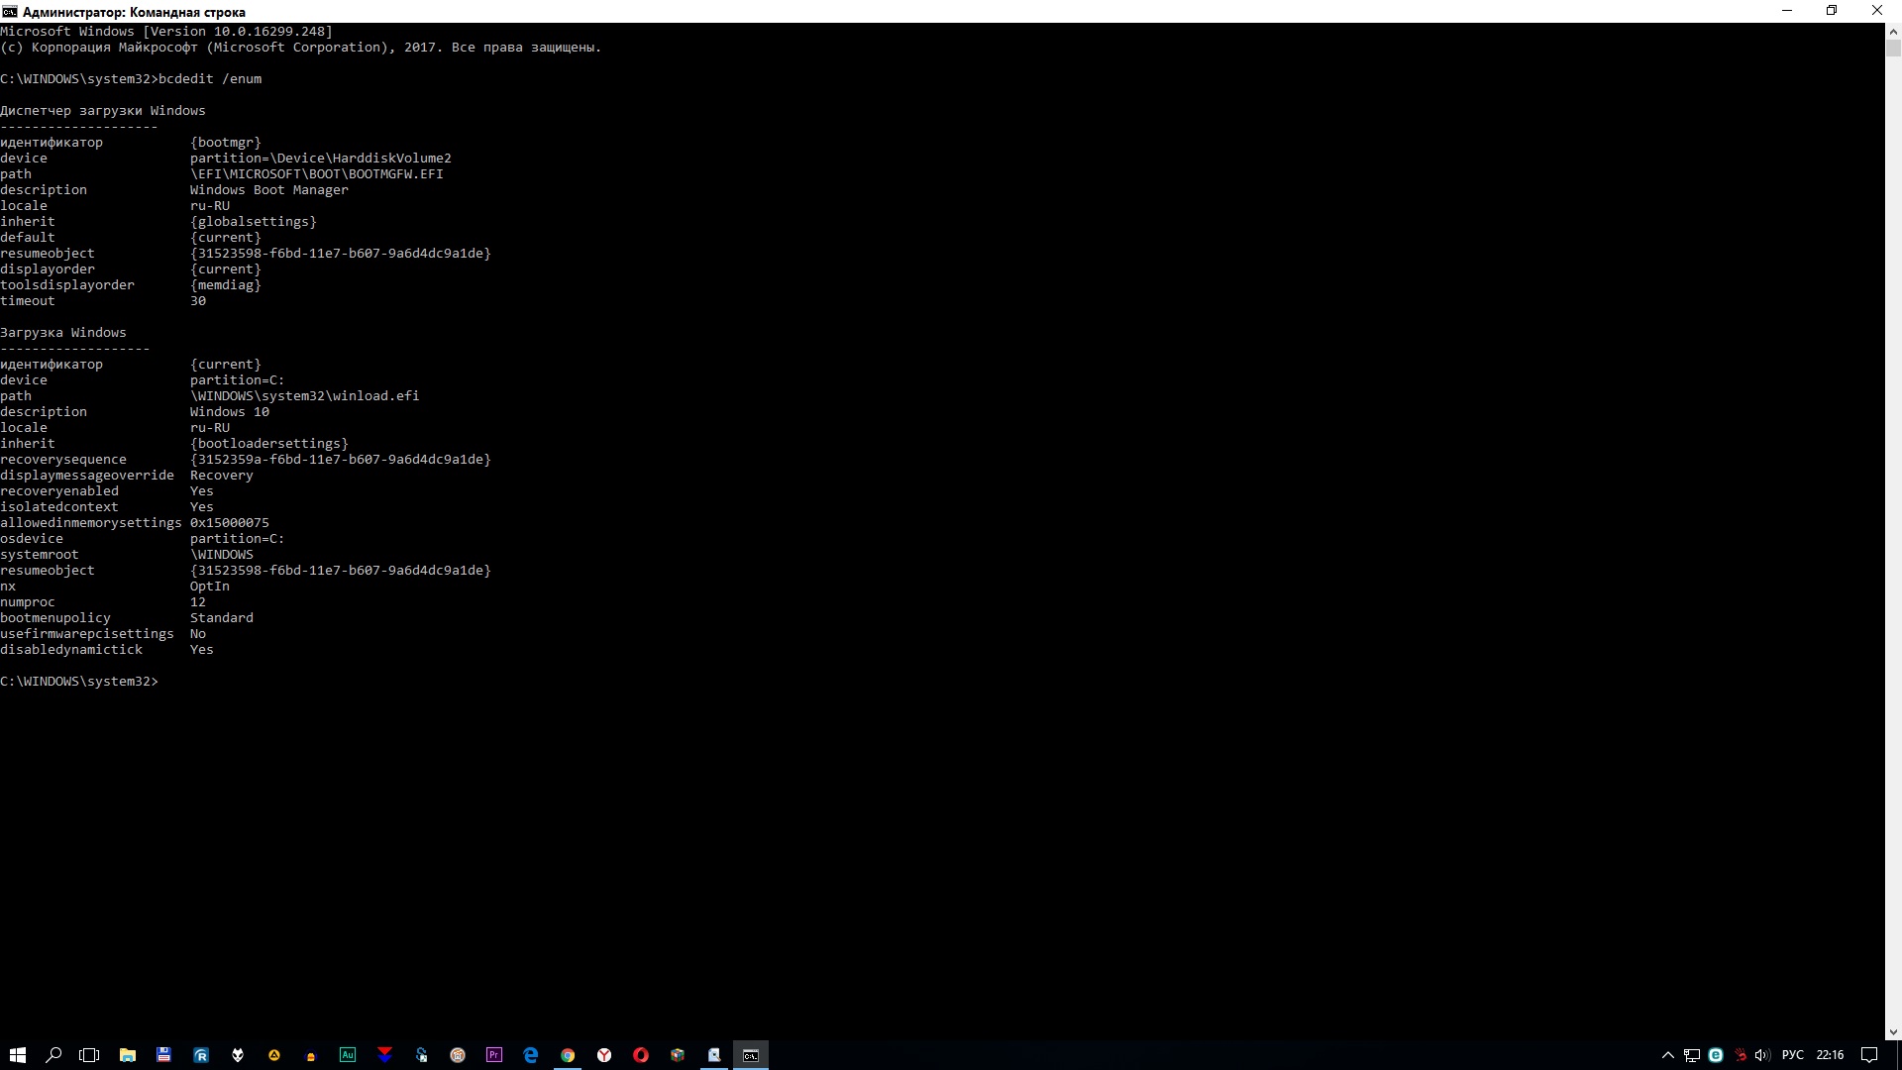The width and height of the screenshot is (1902, 1070).
Task: Open the Windows Start menu
Action: (x=18, y=1055)
